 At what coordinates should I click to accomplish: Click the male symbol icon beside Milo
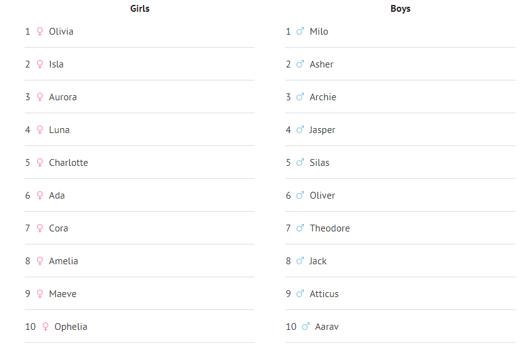click(300, 32)
